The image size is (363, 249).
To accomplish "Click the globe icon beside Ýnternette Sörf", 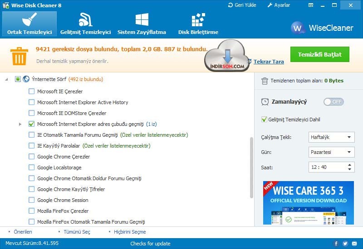I will pos(26,79).
